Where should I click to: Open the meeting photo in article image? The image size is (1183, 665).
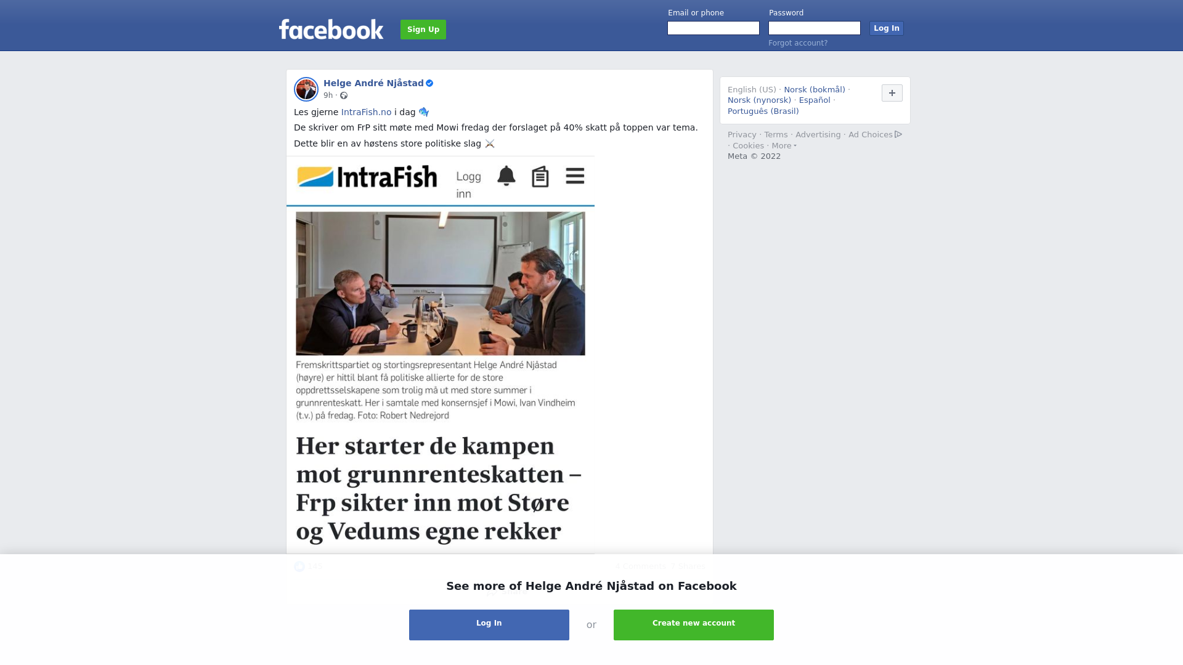(x=441, y=283)
